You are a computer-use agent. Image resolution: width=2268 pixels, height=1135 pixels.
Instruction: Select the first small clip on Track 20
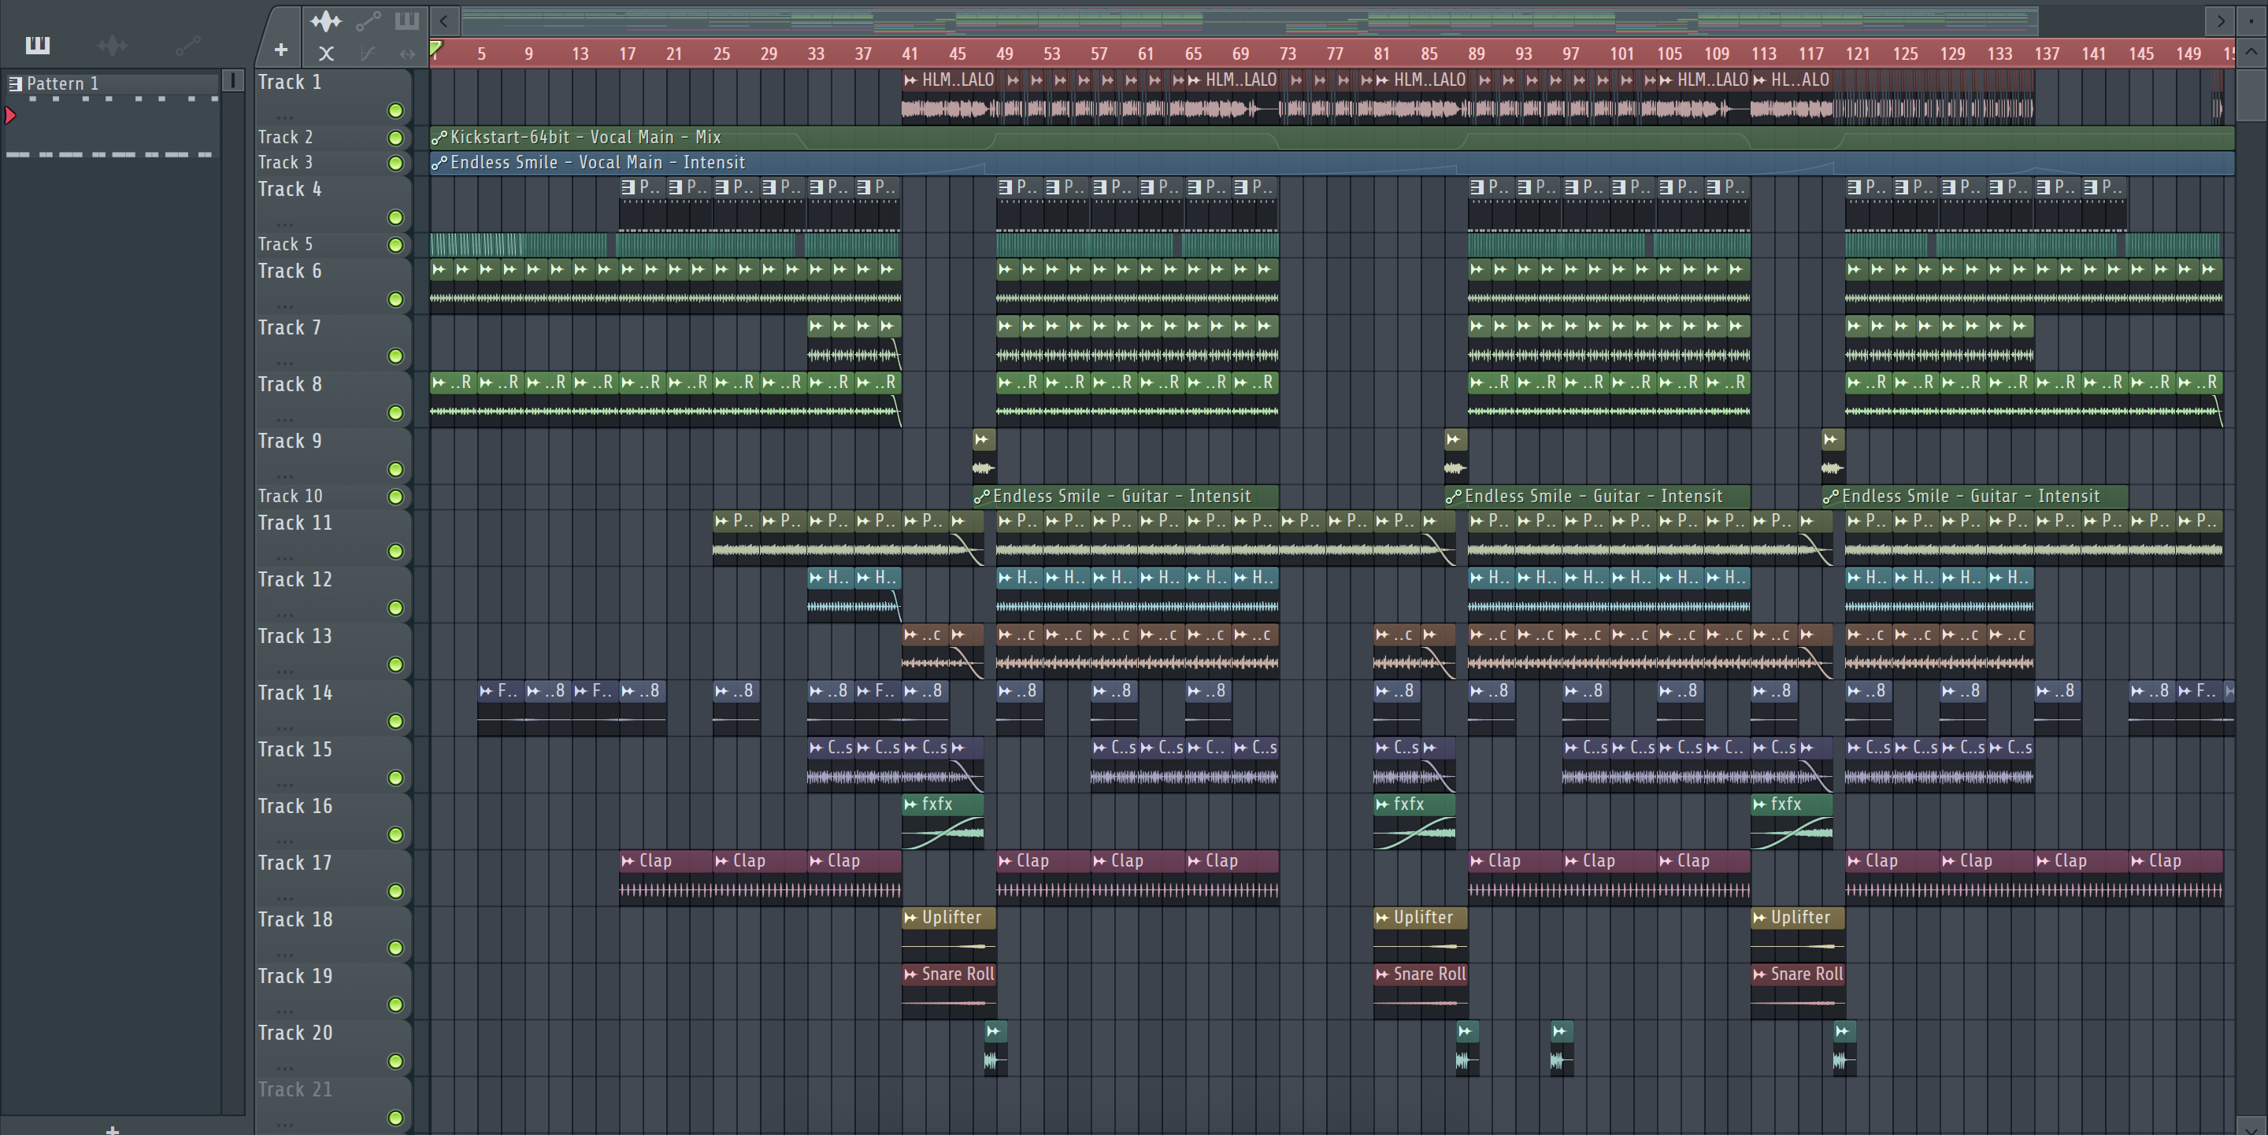point(995,1047)
